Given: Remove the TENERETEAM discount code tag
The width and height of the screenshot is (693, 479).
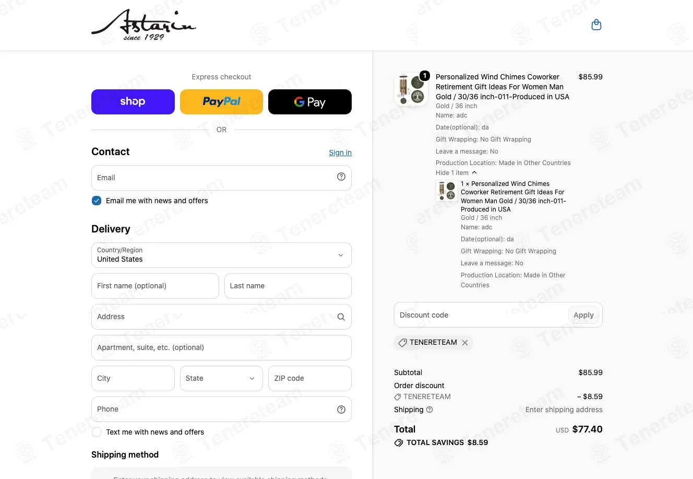Looking at the screenshot, I should (465, 343).
